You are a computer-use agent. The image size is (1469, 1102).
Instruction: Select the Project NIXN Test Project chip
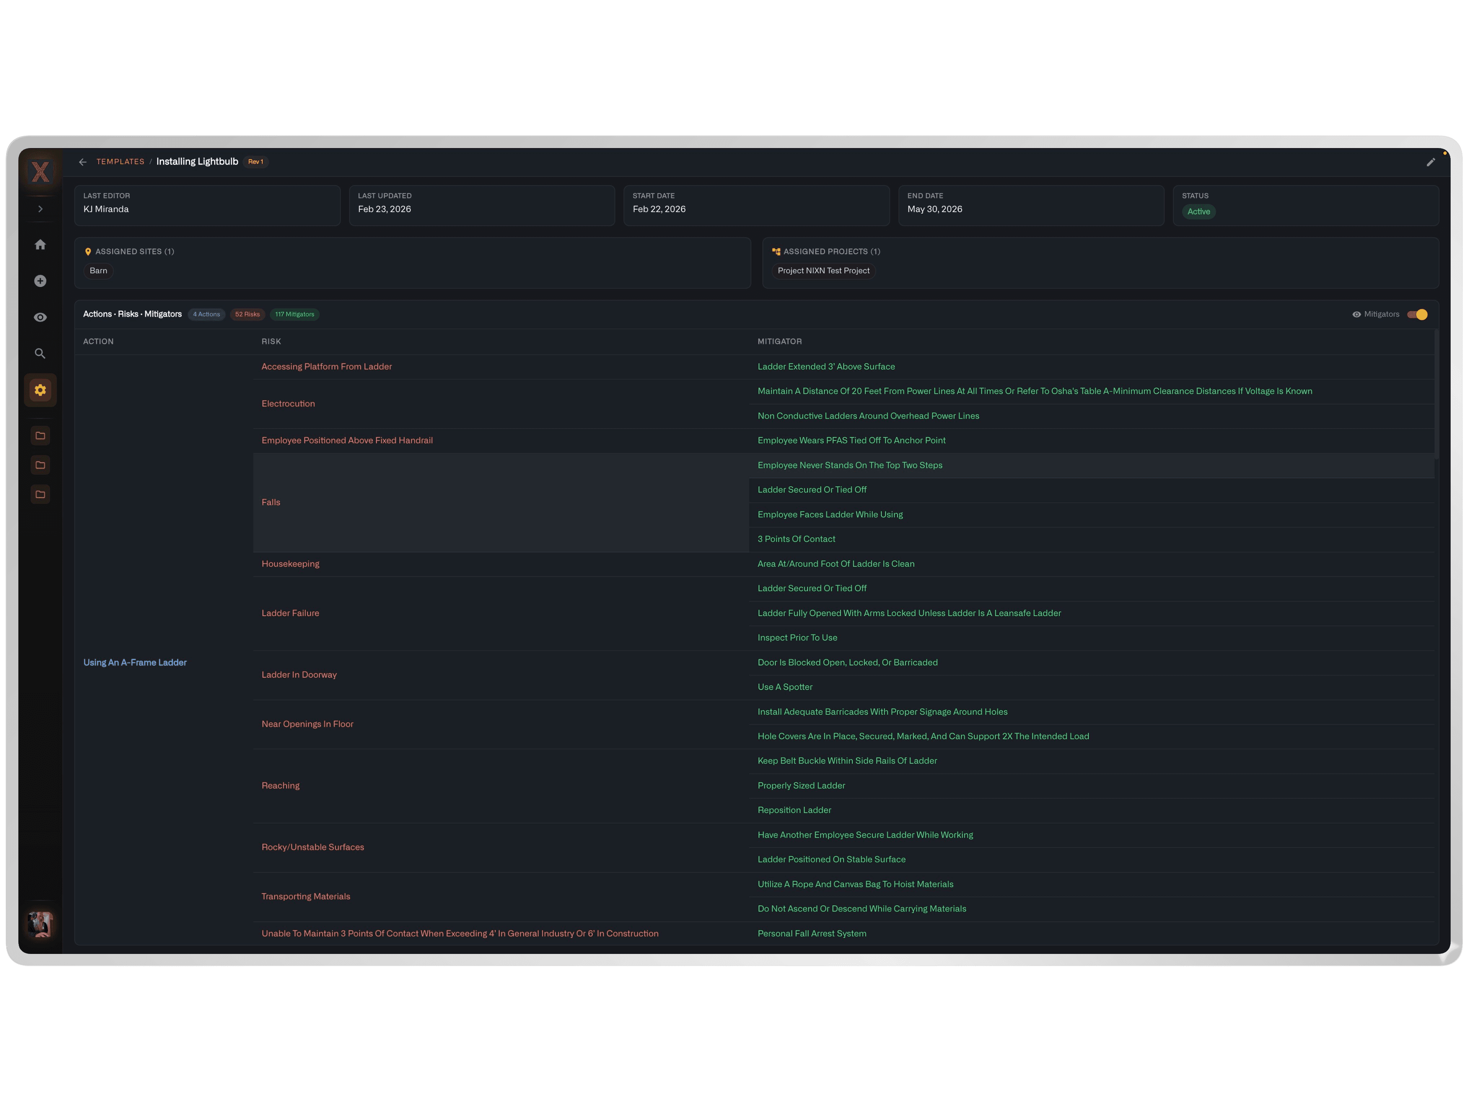pyautogui.click(x=824, y=271)
